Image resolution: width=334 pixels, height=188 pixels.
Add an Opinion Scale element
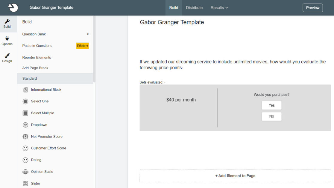point(42,172)
